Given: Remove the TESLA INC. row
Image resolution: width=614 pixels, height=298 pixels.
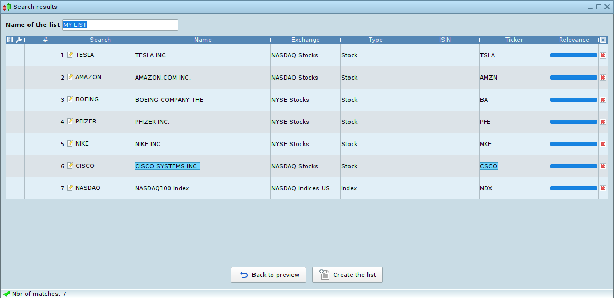Looking at the screenshot, I should [x=603, y=55].
